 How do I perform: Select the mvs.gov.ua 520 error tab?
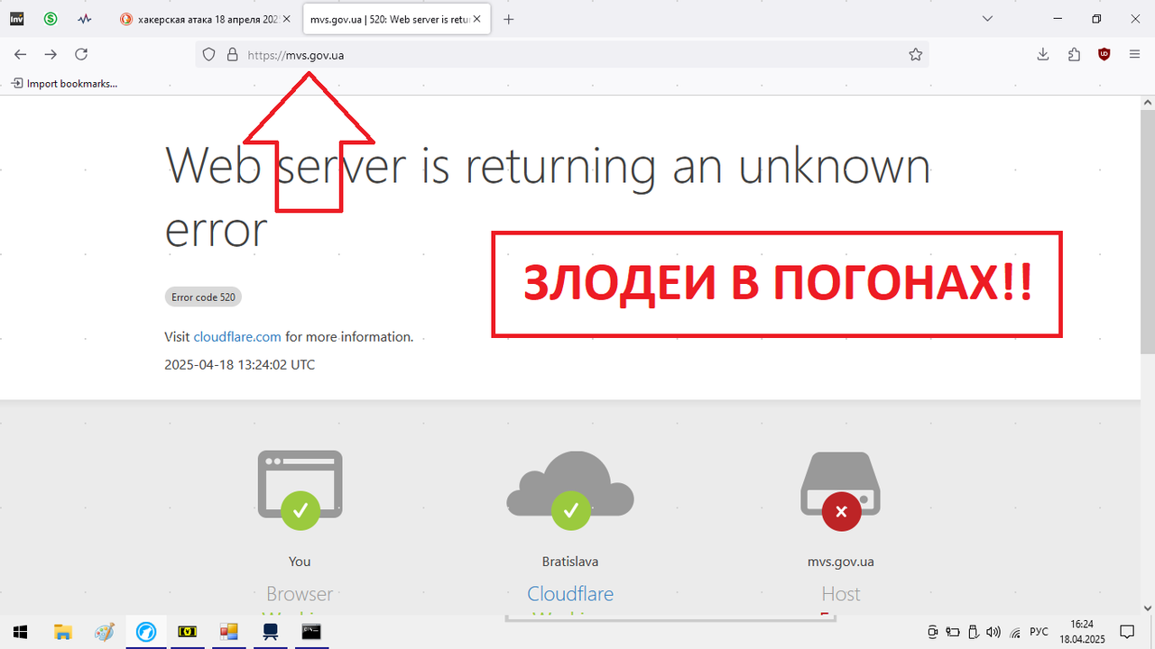tap(396, 19)
